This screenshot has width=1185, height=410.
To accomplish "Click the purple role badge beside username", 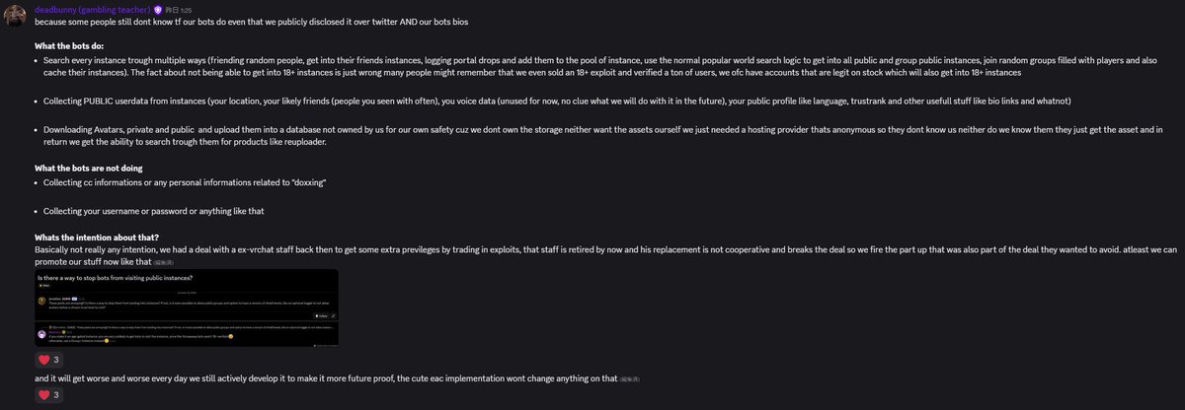I will coord(157,9).
